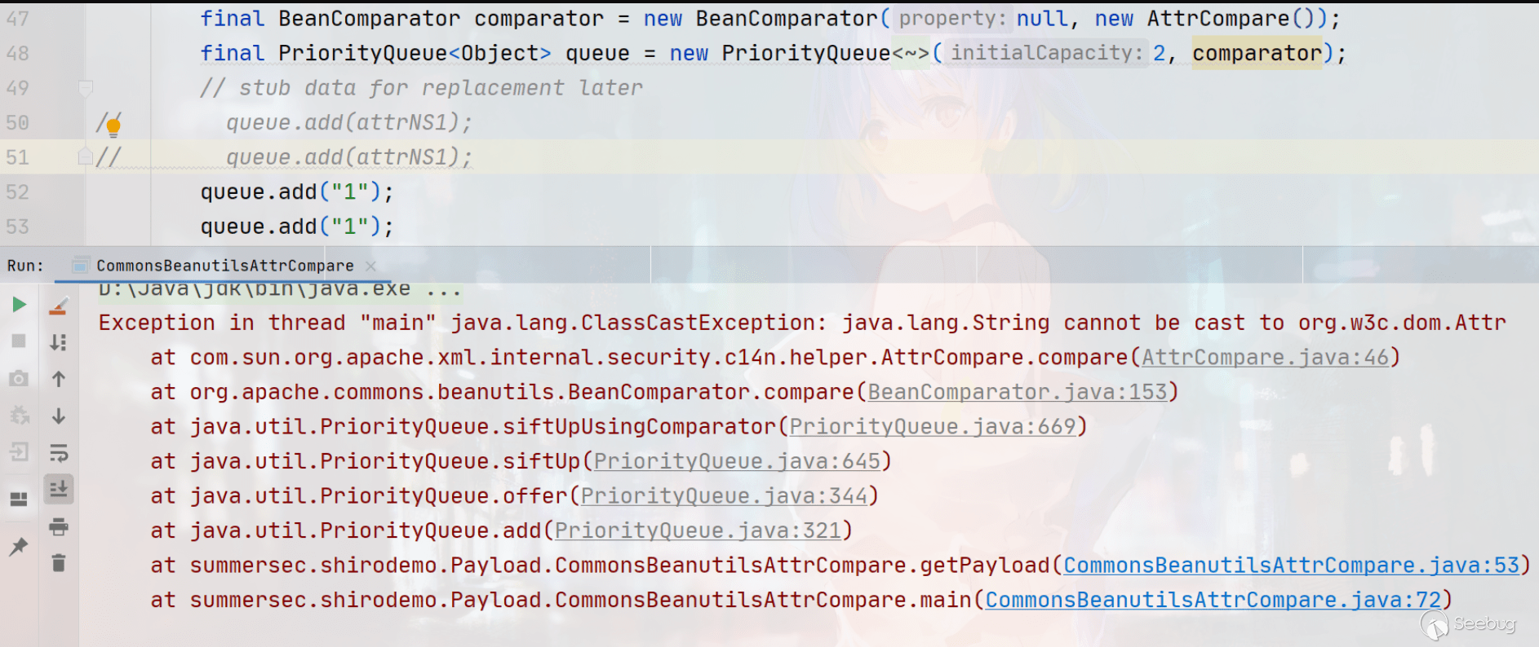Click the Print console output icon
Image resolution: width=1539 pixels, height=647 pixels.
coord(59,526)
